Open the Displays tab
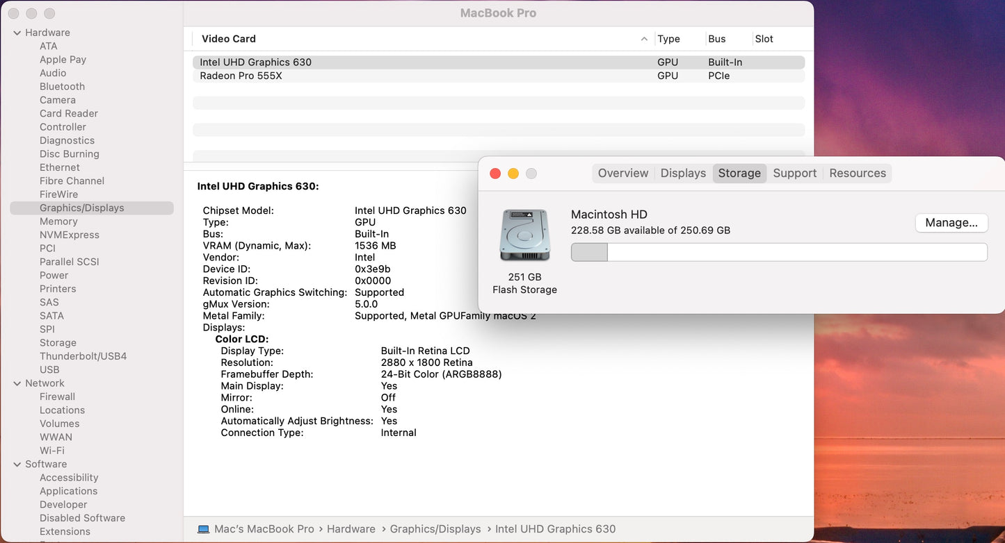This screenshot has width=1005, height=543. coord(683,174)
